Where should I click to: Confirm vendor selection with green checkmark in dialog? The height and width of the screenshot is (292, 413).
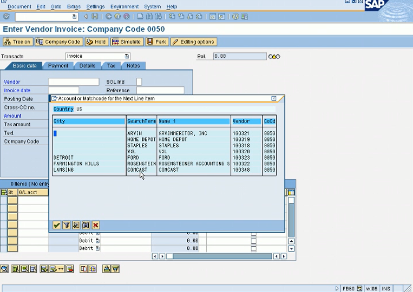pos(57,225)
